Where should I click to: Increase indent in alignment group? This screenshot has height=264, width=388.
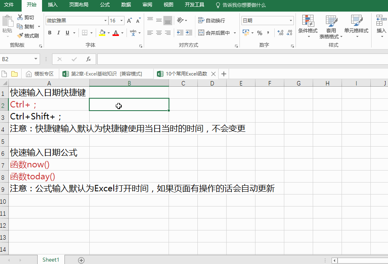[189, 33]
